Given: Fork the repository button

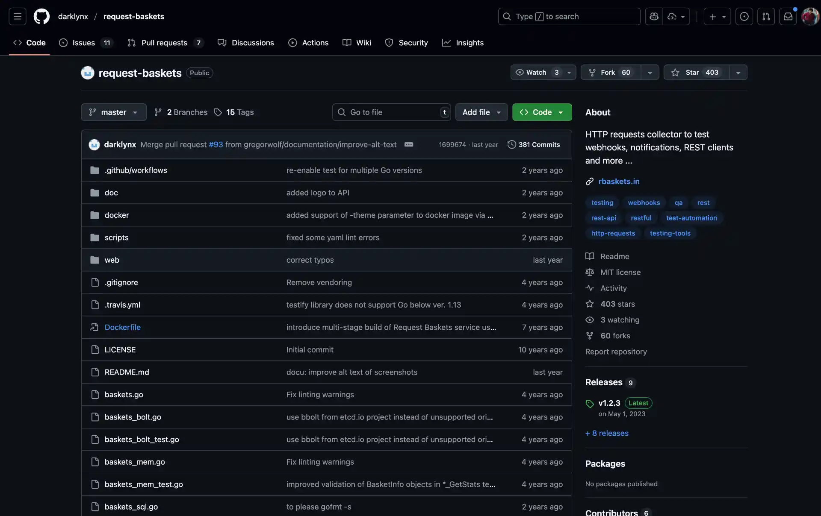Looking at the screenshot, I should [611, 72].
